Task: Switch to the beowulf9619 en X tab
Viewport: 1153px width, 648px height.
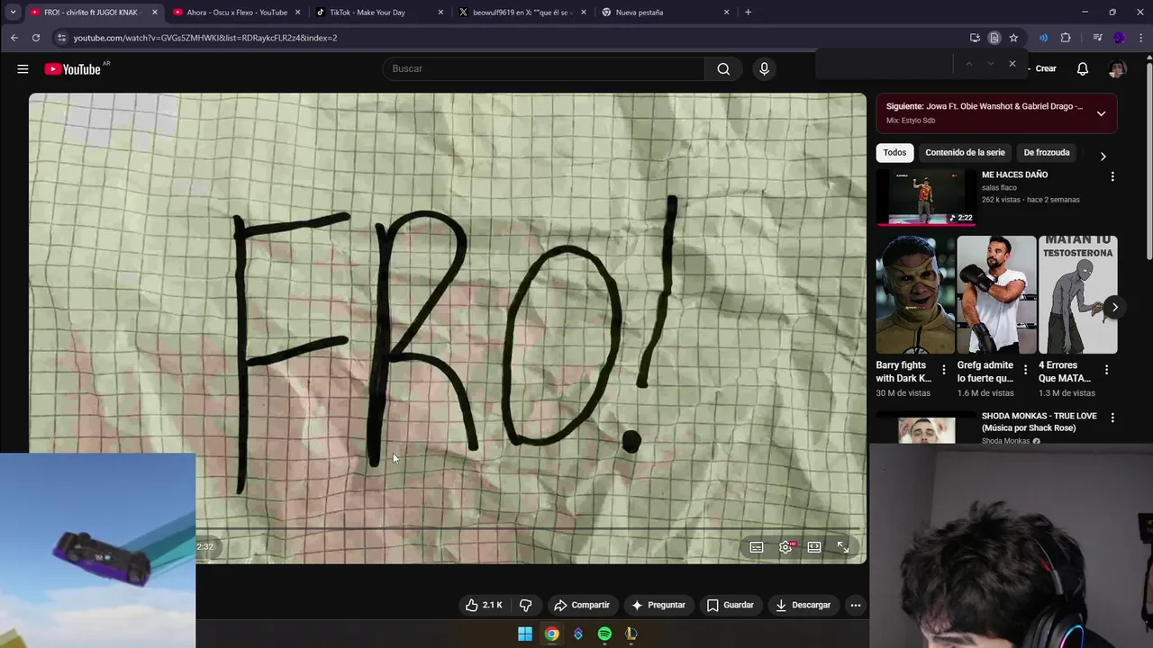Action: point(522,13)
